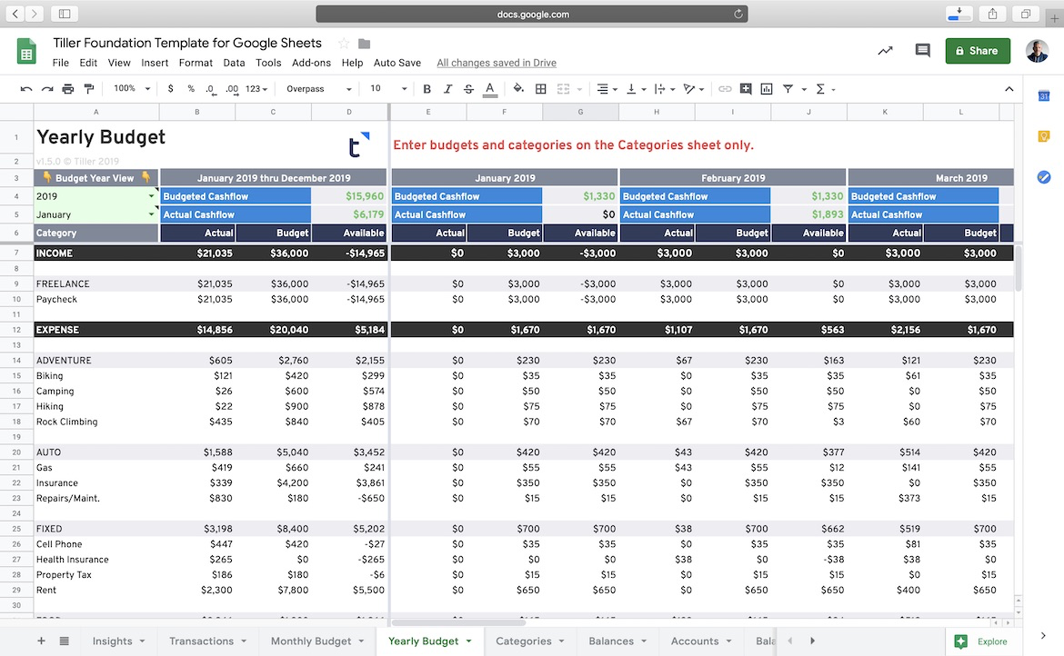Click the docs.google.com address bar
Screen dimensions: 1064x656
pos(532,15)
